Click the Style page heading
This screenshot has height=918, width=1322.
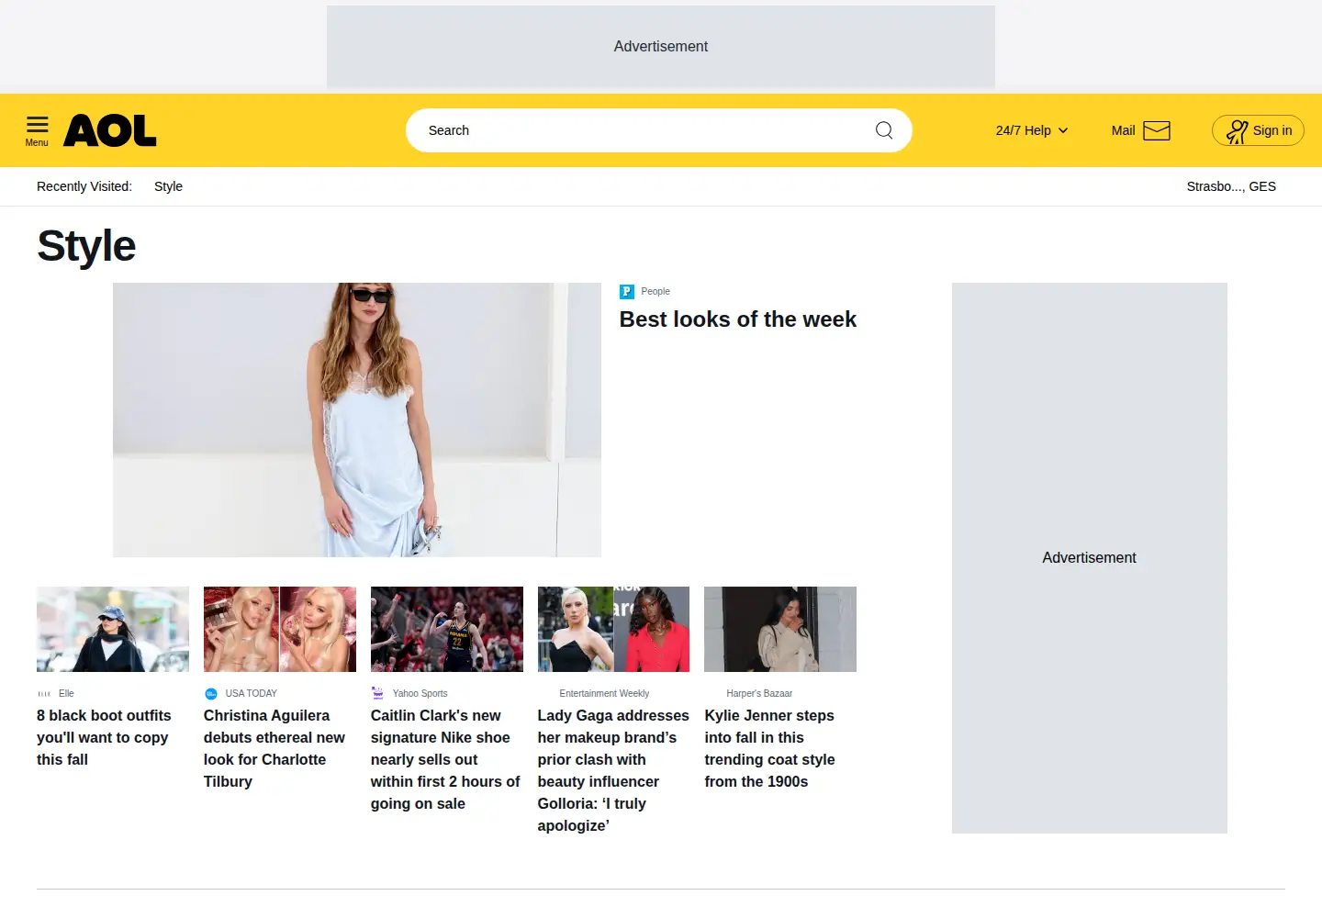pyautogui.click(x=86, y=246)
